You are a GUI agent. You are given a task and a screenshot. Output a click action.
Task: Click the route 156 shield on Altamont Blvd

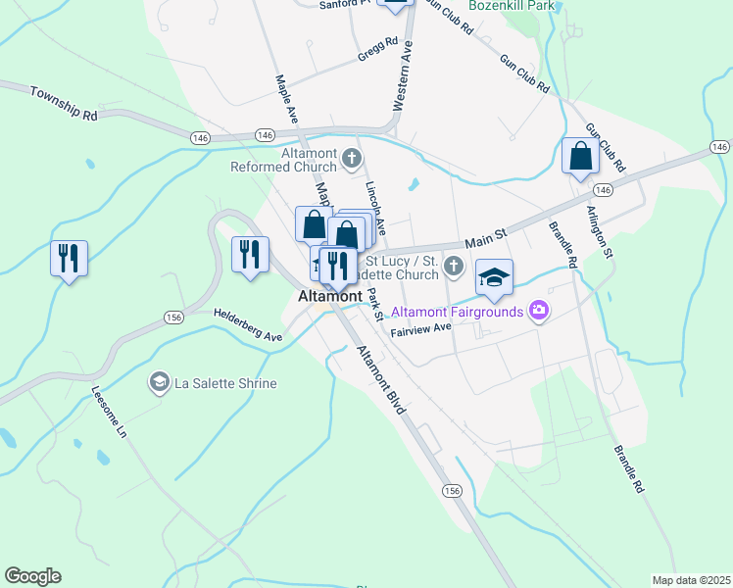coord(452,491)
